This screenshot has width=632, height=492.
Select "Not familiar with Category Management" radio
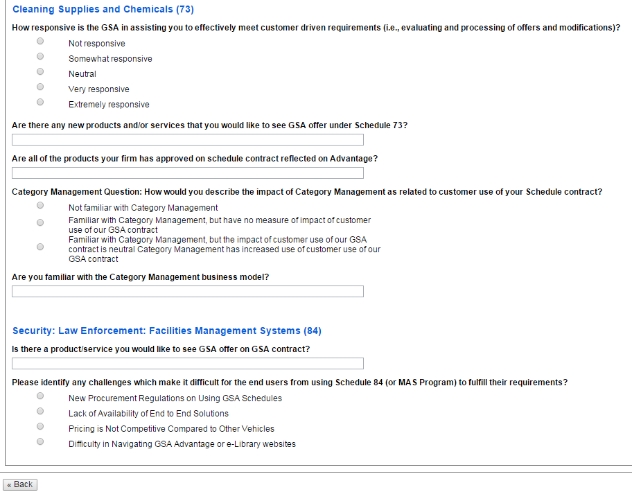pyautogui.click(x=40, y=206)
